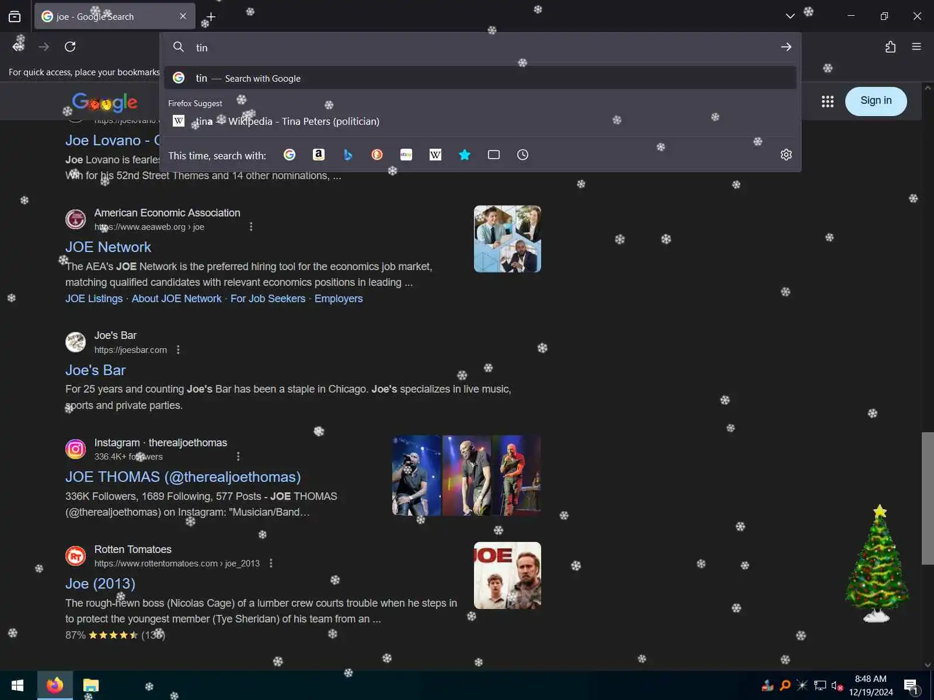This screenshot has width=934, height=700.
Task: Click 'https://www.aeaweb.org › joe' URL text
Action: click(149, 227)
